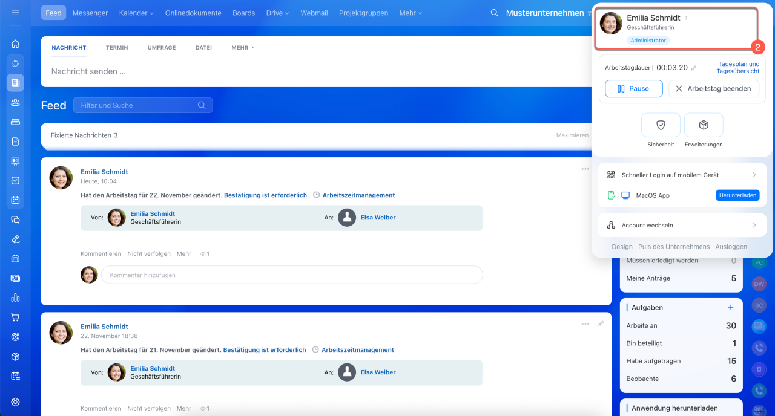Viewport: 775px width, 416px height.
Task: Switch to the Messenger menu item
Action: (90, 13)
